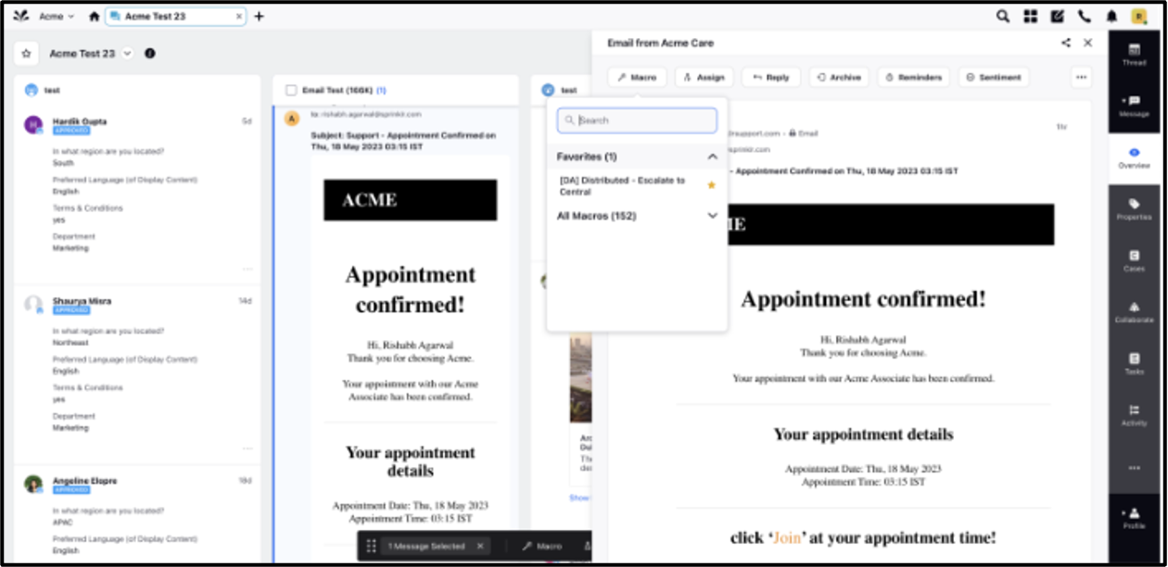This screenshot has width=1168, height=567.
Task: Click the Join link in email body
Action: (x=787, y=537)
